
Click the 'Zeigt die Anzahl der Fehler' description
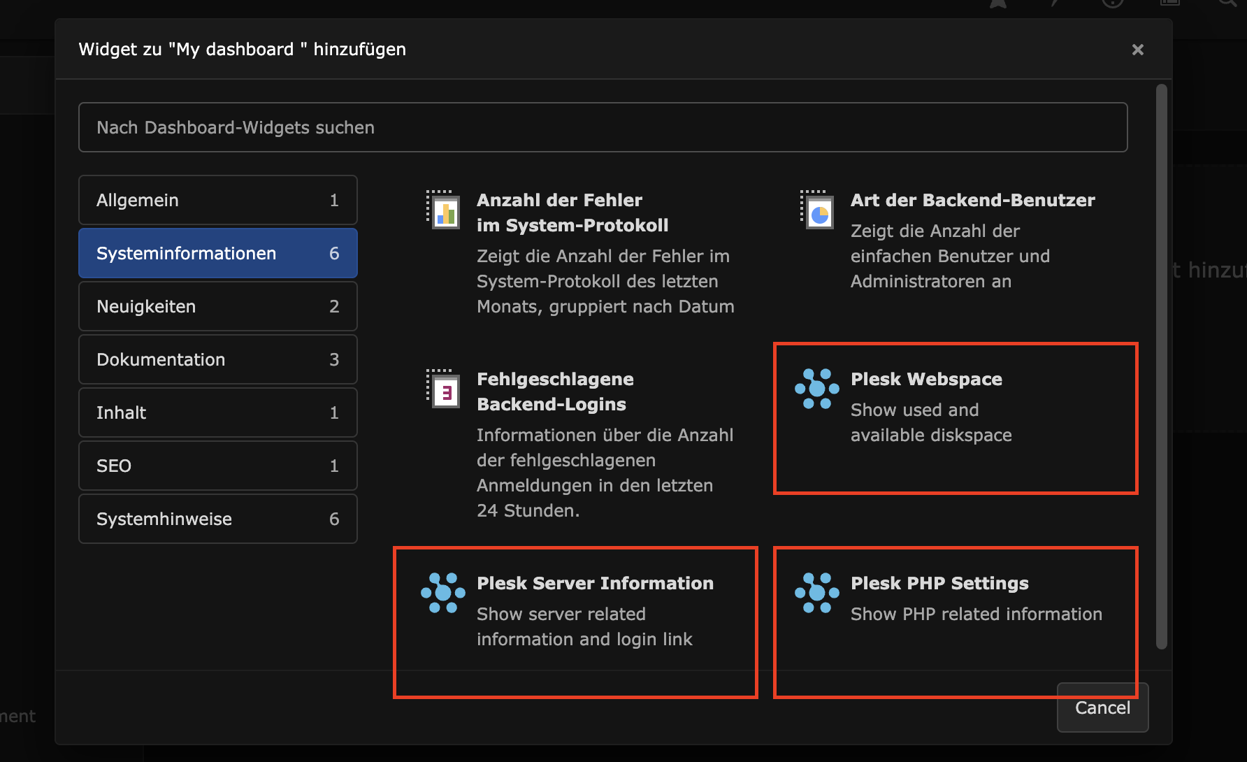[605, 281]
